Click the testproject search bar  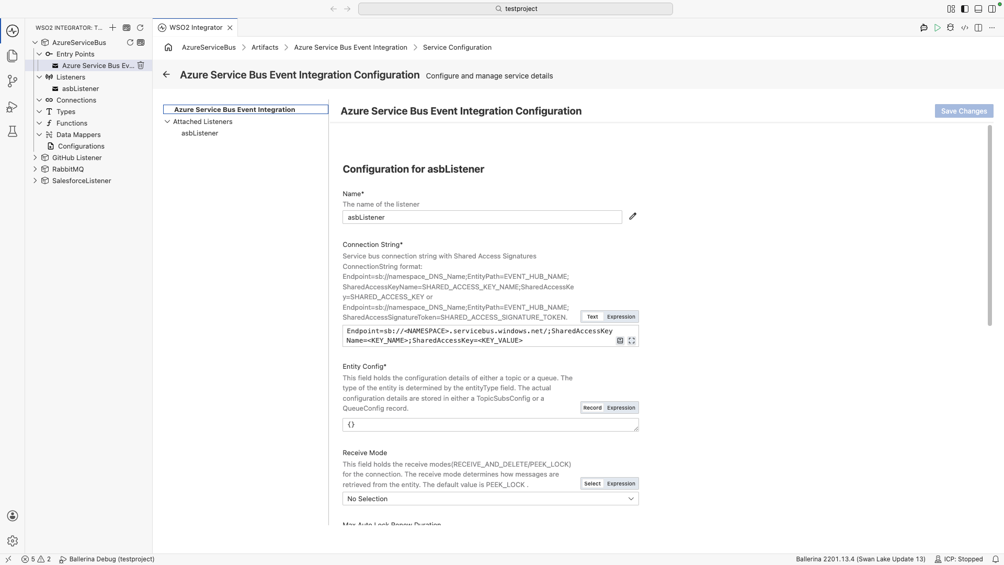click(515, 9)
